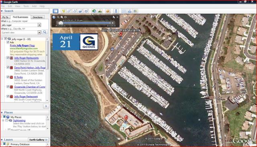Select the Add Path tool
Viewport: 257px width, 147px height.
click(75, 11)
